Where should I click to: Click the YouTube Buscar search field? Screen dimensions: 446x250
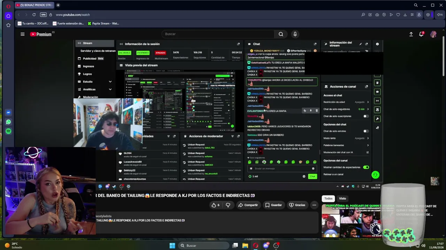(x=218, y=34)
